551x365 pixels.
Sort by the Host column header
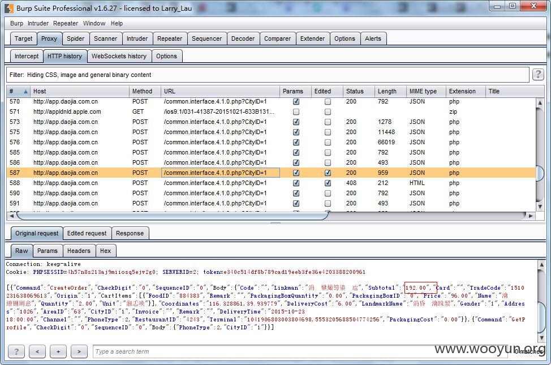pyautogui.click(x=80, y=92)
